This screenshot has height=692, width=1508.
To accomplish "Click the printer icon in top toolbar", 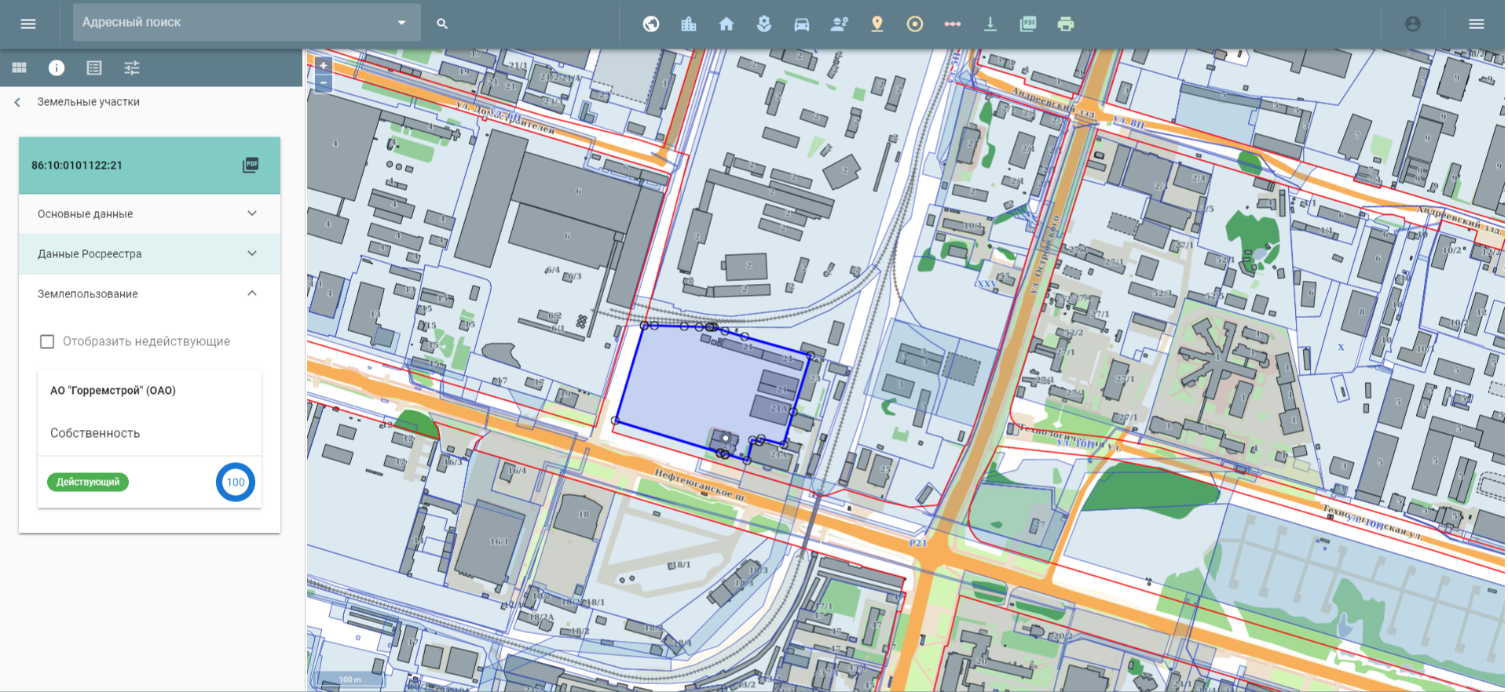I will pyautogui.click(x=1065, y=24).
